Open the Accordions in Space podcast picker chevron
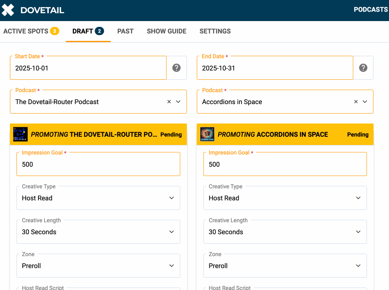Viewport: 389px width, 290px height. click(x=364, y=101)
